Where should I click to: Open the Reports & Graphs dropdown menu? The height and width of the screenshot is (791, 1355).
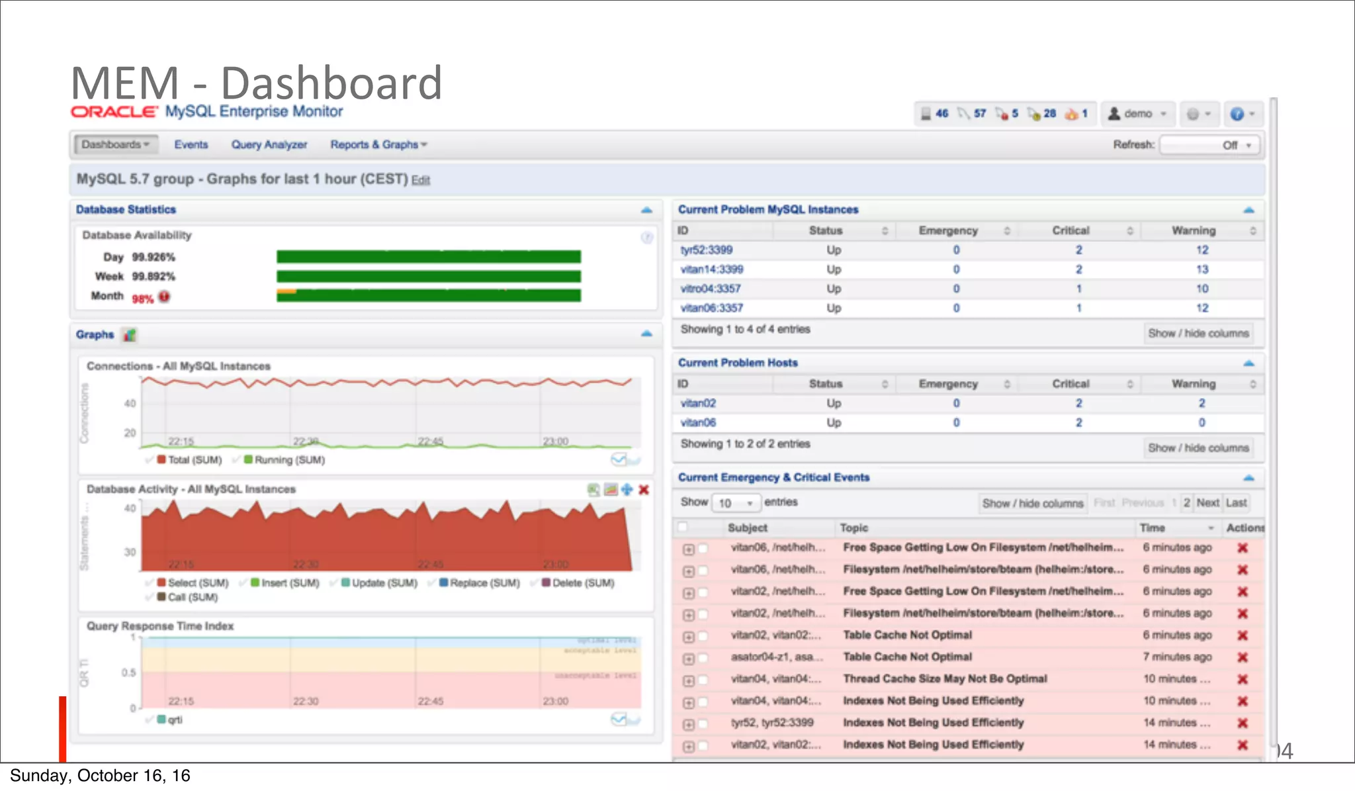pos(379,144)
